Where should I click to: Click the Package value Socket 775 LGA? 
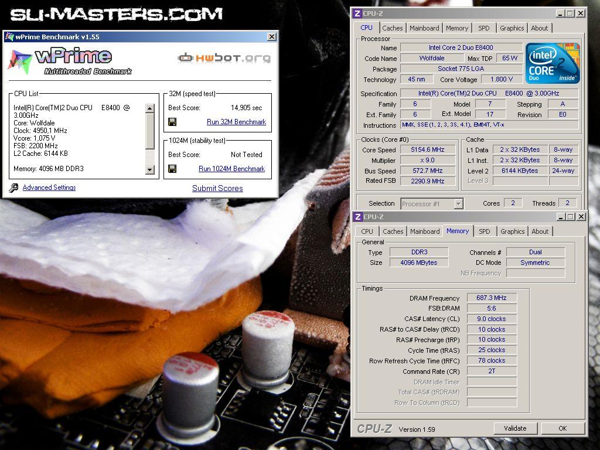point(461,69)
